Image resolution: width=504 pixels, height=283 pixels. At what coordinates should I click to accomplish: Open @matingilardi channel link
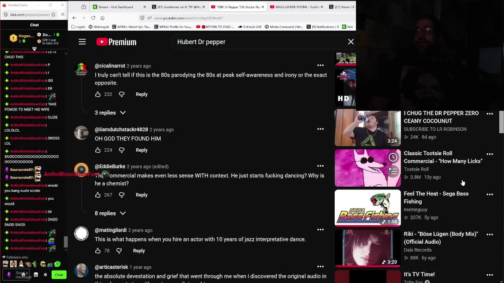[x=111, y=230]
